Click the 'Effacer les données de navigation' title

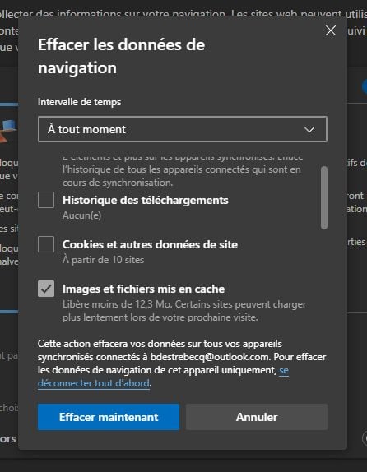[121, 56]
